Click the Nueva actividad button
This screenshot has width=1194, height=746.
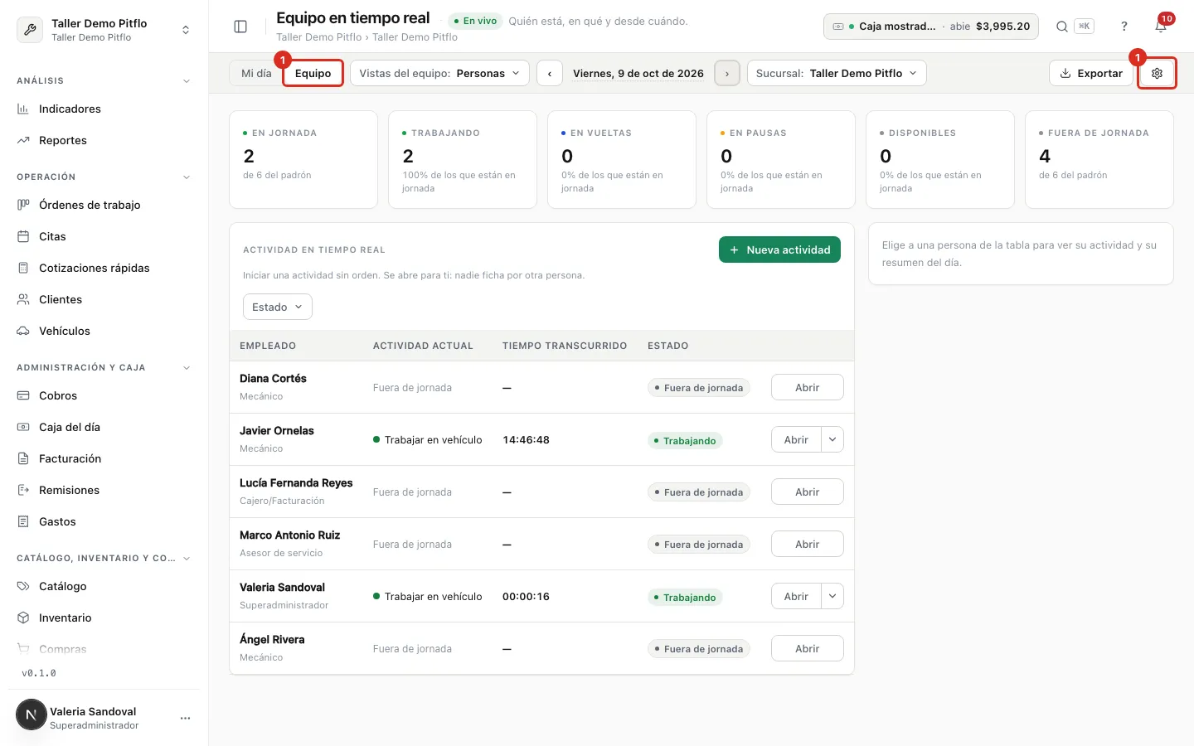[779, 249]
